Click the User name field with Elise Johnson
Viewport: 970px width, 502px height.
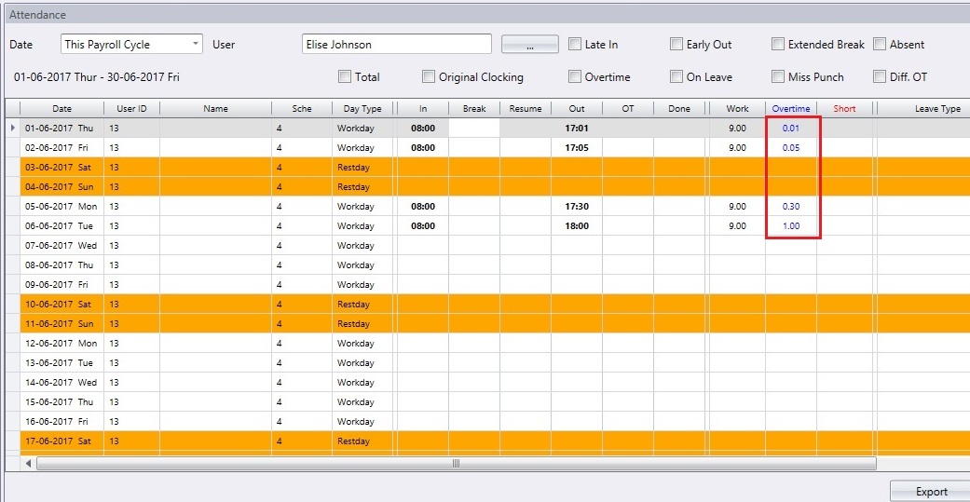coord(397,44)
